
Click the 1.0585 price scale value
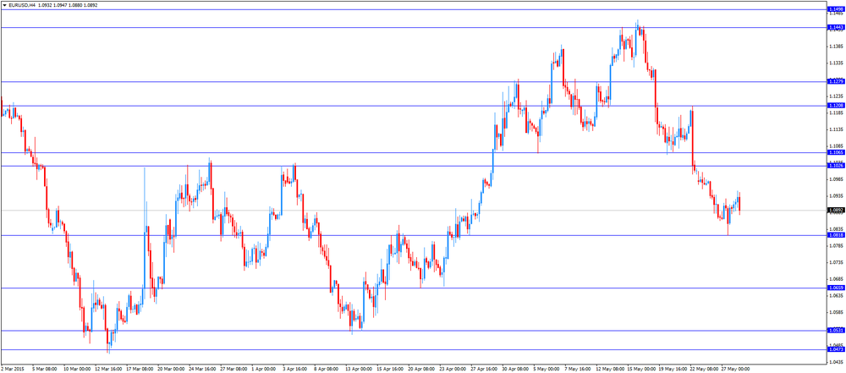tap(835, 312)
